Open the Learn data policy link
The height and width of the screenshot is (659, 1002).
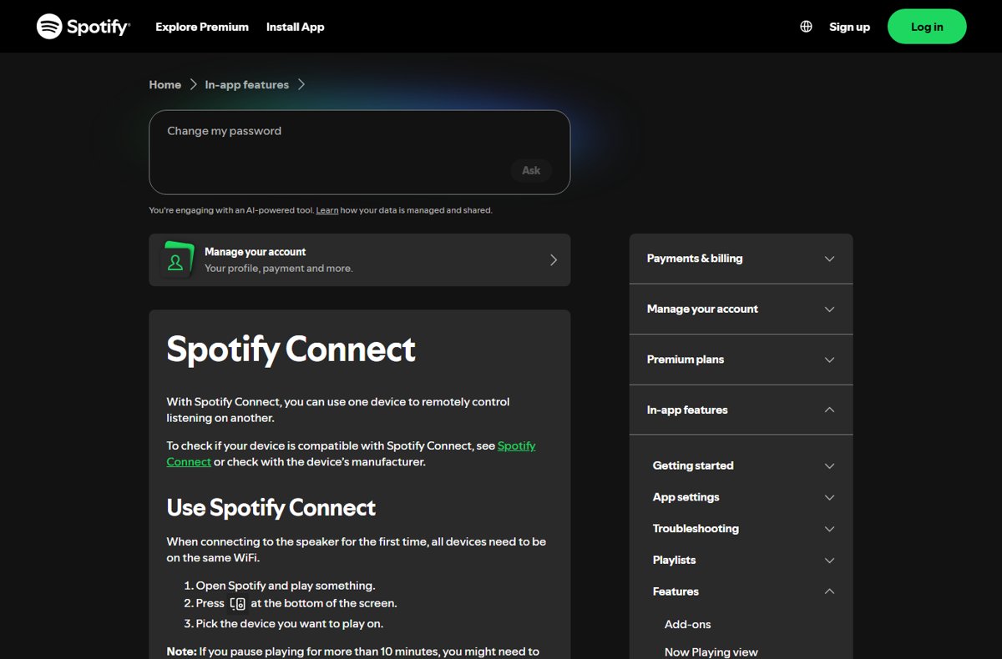(326, 210)
